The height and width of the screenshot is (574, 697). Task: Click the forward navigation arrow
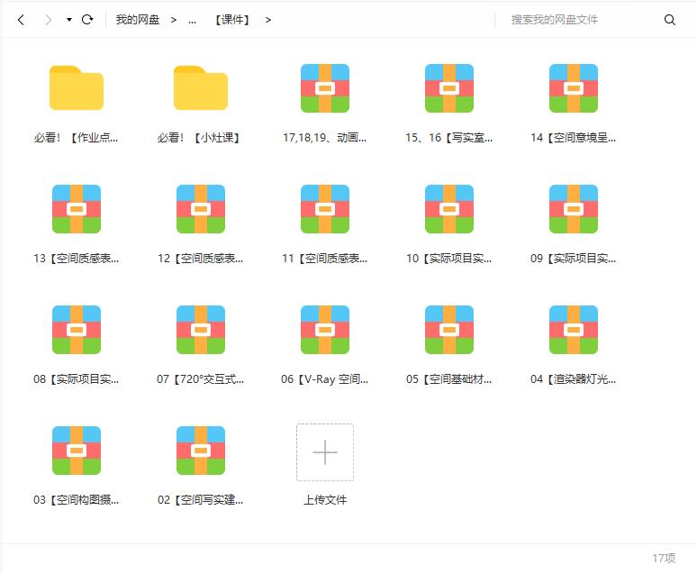click(48, 20)
